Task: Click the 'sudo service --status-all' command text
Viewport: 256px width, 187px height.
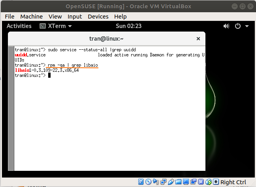Action: [77, 50]
